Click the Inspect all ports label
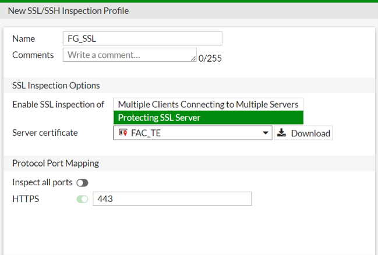Viewport: 378px width, 255px height. (x=43, y=182)
